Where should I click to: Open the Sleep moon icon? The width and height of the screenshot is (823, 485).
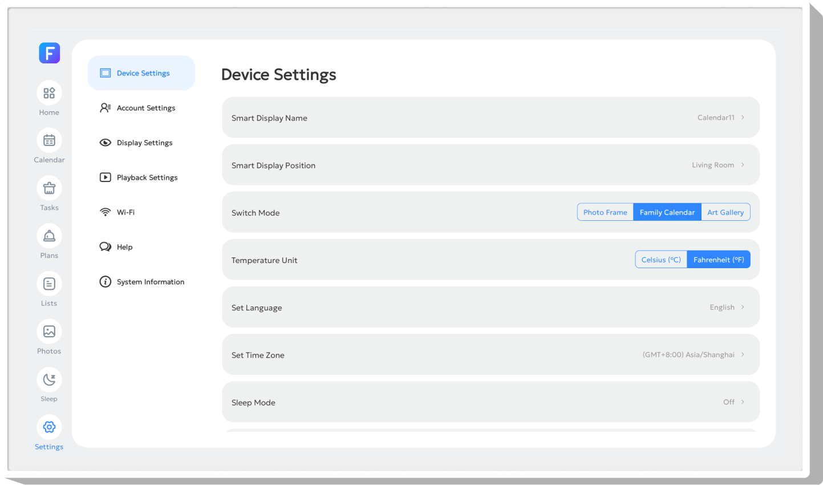click(x=49, y=379)
